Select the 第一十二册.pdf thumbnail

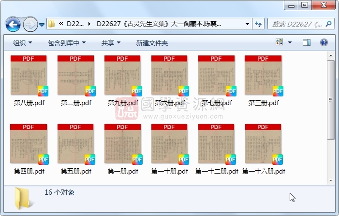[217, 144]
